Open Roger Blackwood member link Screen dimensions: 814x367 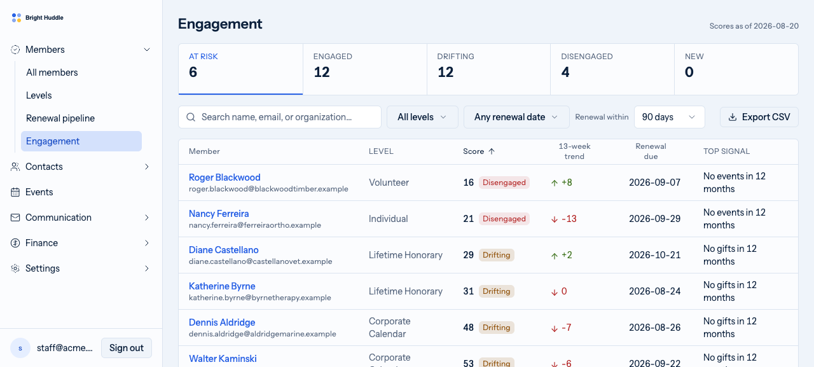pyautogui.click(x=224, y=177)
